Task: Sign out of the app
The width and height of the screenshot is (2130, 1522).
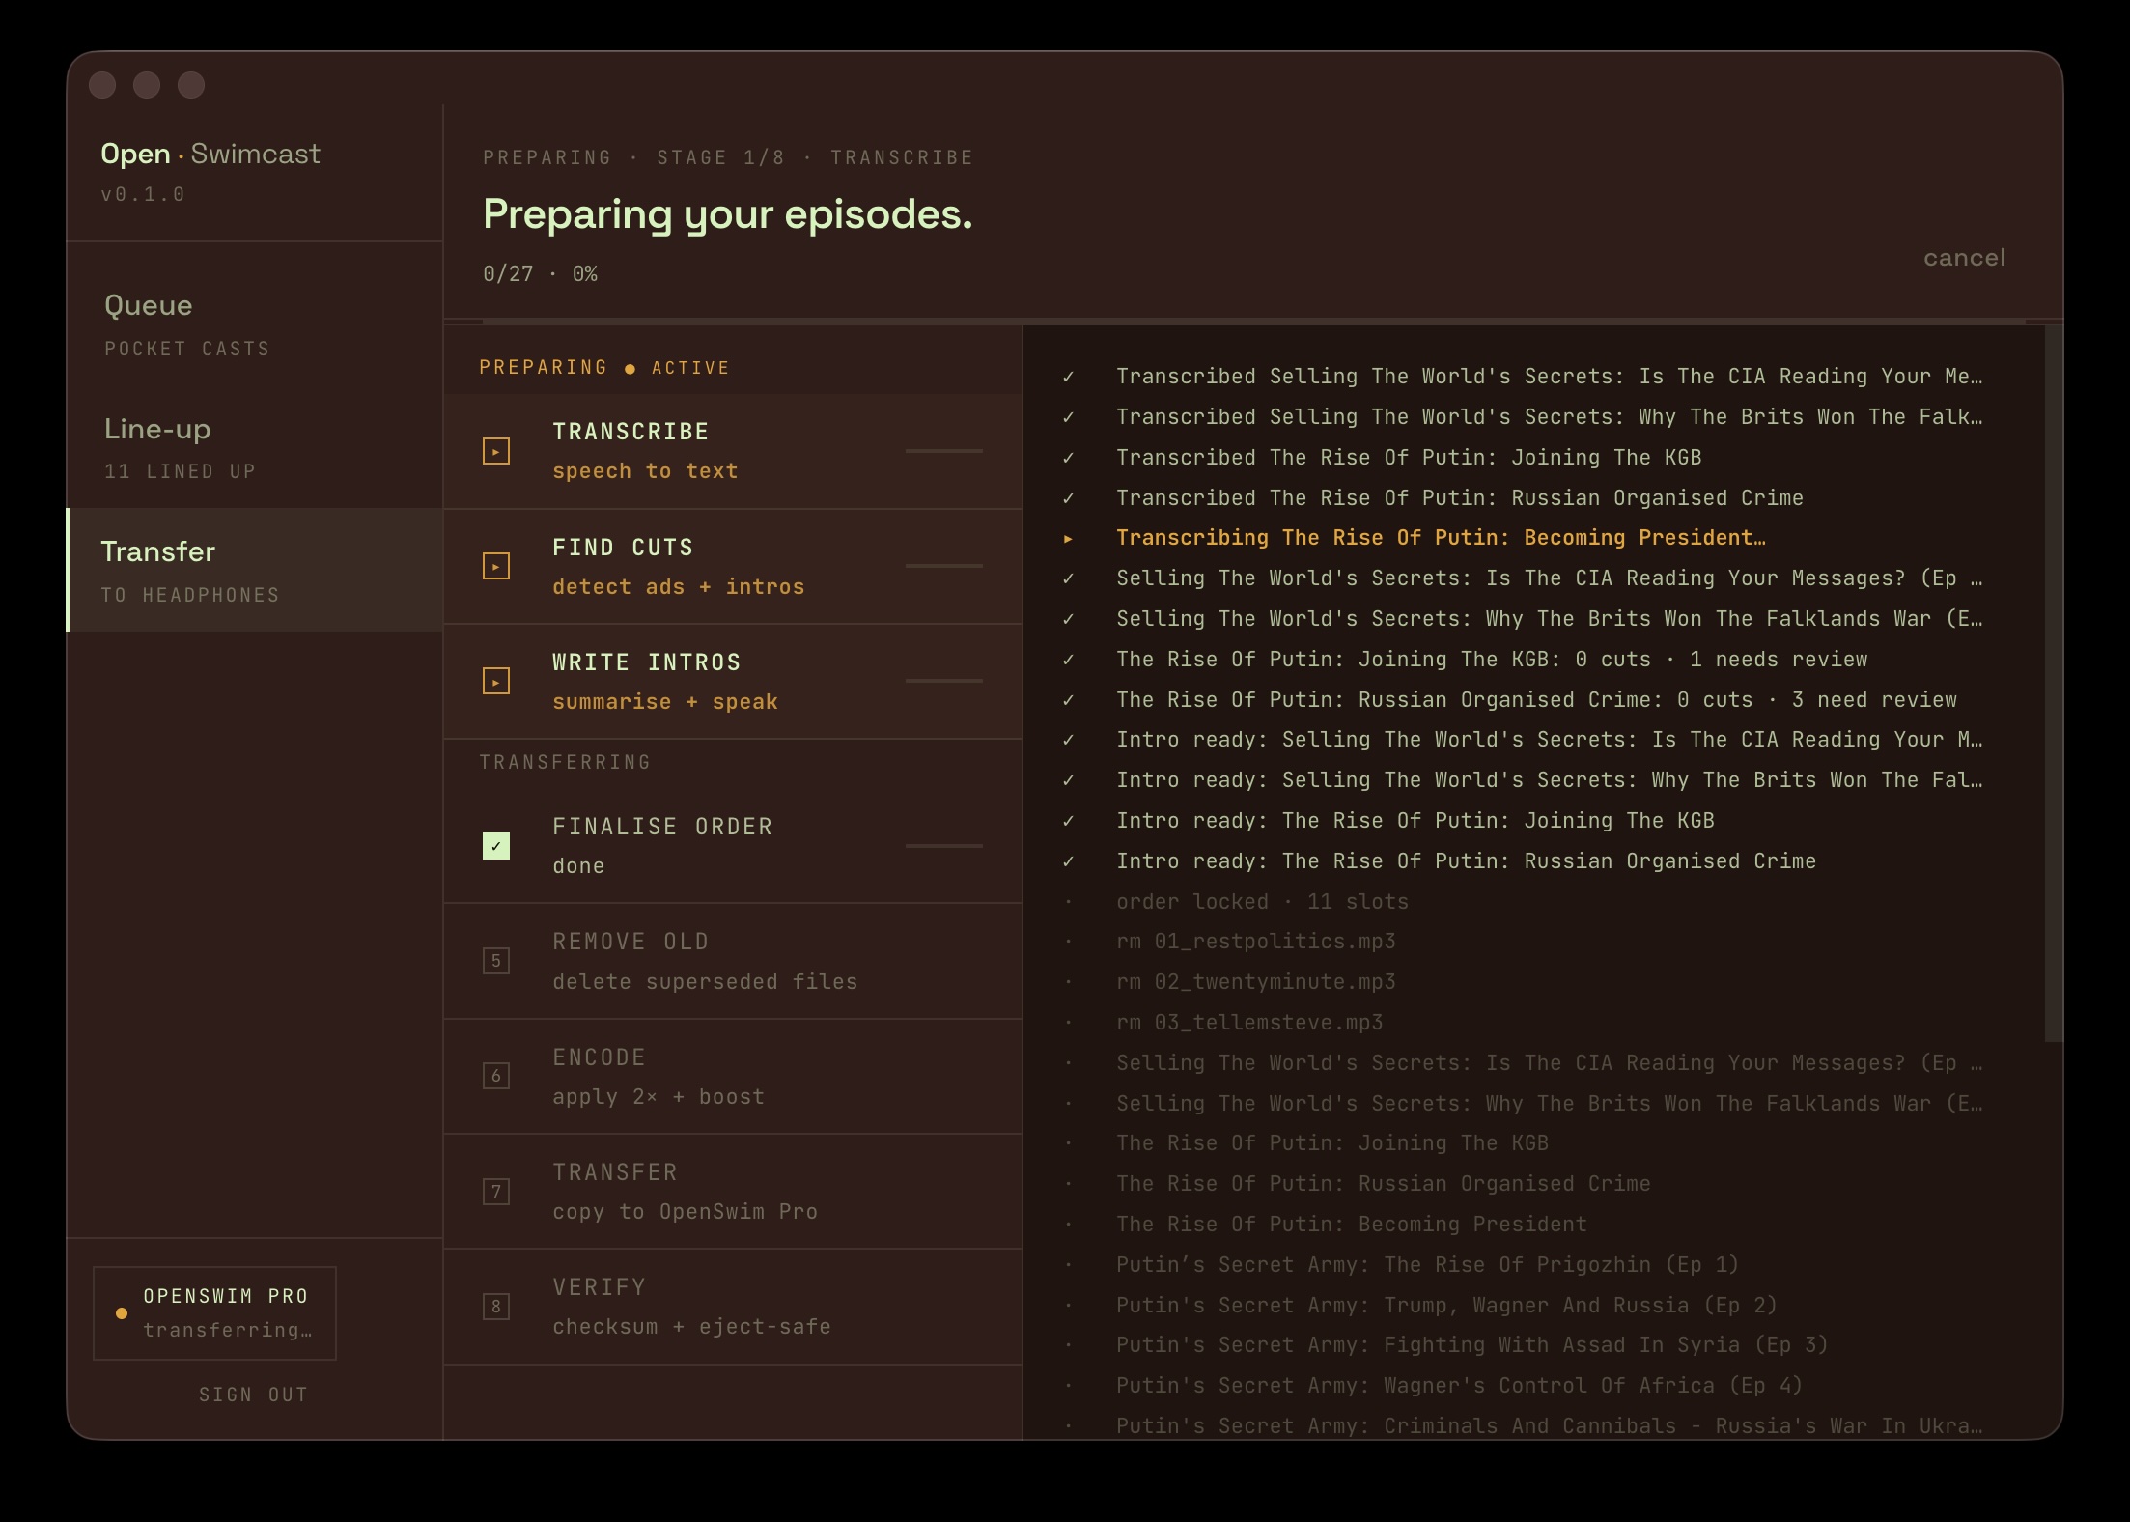Action: point(253,1395)
